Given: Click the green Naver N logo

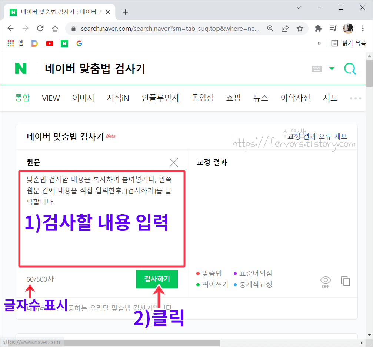Looking at the screenshot, I should pos(21,68).
